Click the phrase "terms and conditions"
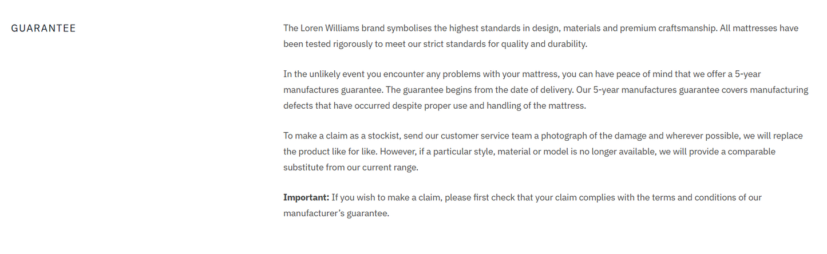 coord(676,198)
